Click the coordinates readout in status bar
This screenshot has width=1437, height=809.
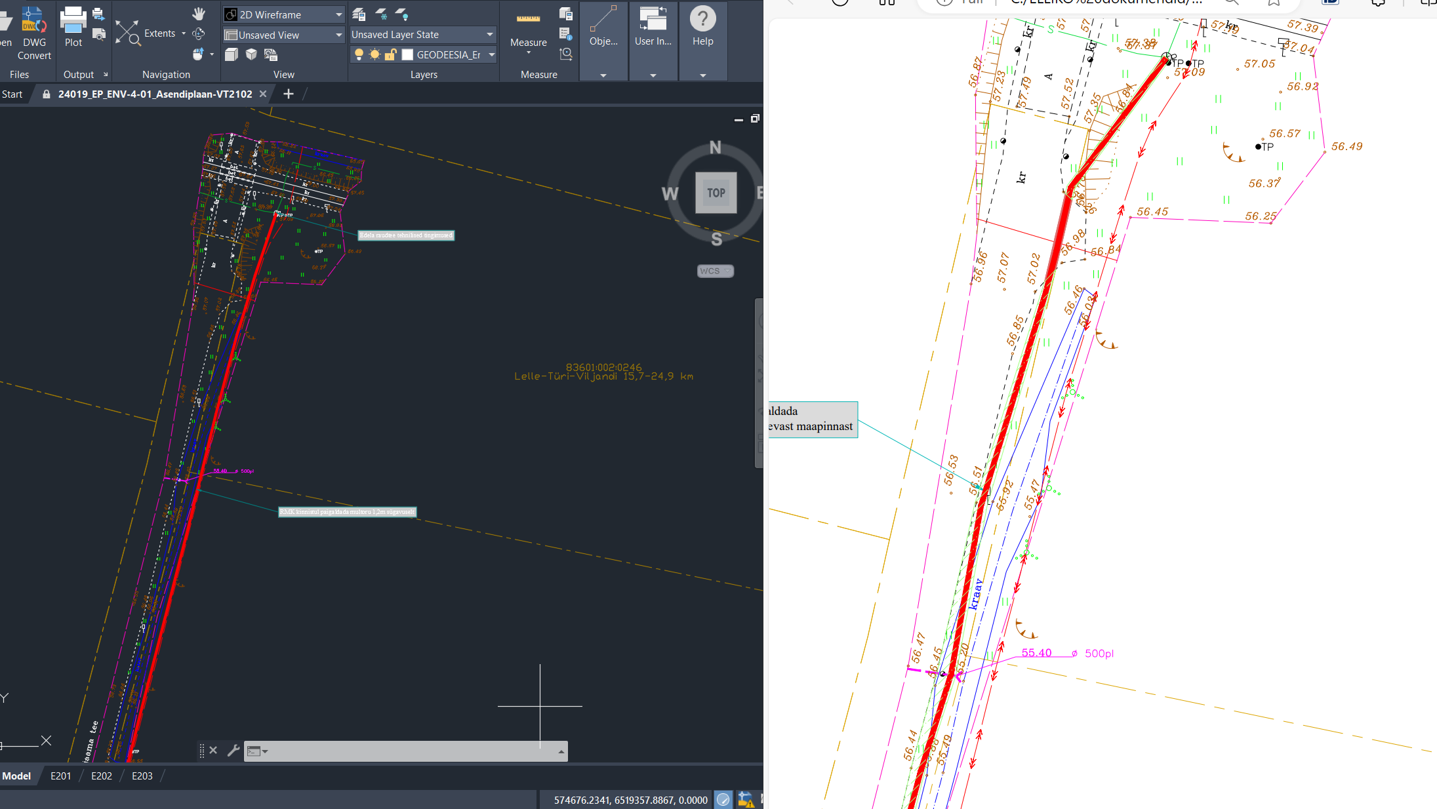[x=630, y=800]
